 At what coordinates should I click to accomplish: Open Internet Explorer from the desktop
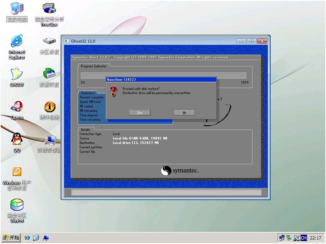coord(17,47)
